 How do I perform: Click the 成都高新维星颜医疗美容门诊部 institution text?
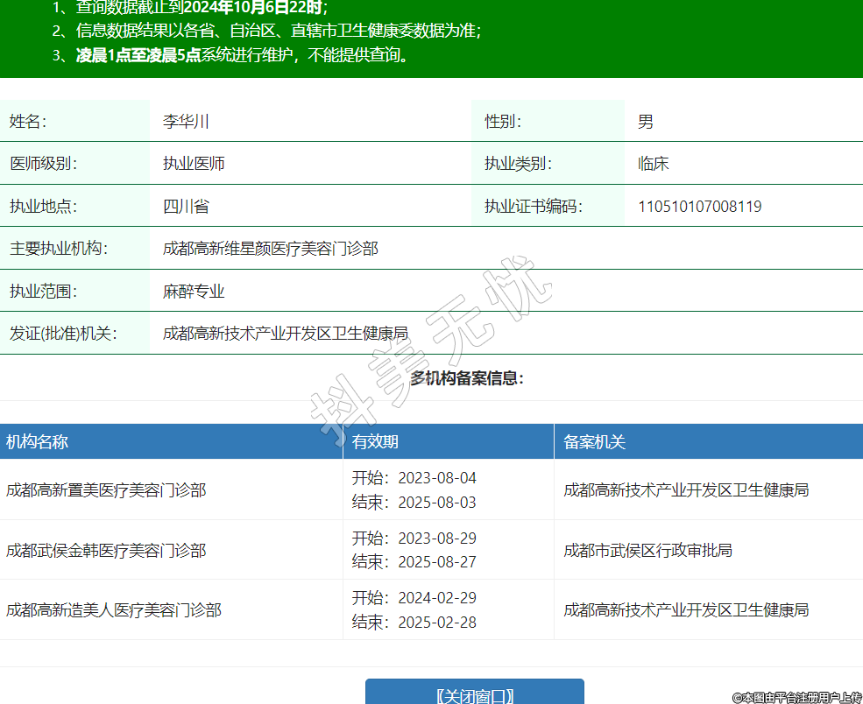270,249
